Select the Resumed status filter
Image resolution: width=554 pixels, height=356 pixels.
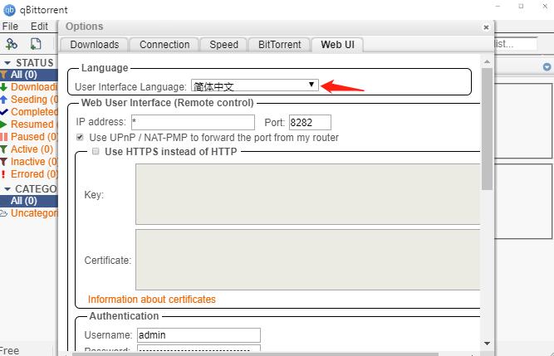[x=32, y=124]
